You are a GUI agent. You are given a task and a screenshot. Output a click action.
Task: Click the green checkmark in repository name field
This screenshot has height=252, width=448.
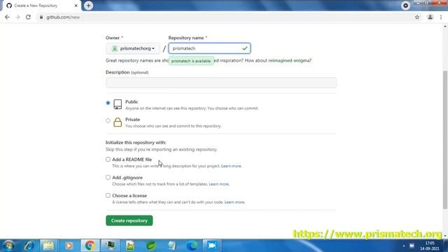click(x=244, y=48)
